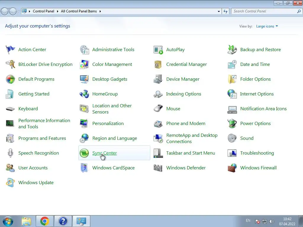The width and height of the screenshot is (303, 227).
Task: Click the HomeGroup spheres icon
Action: click(x=84, y=94)
